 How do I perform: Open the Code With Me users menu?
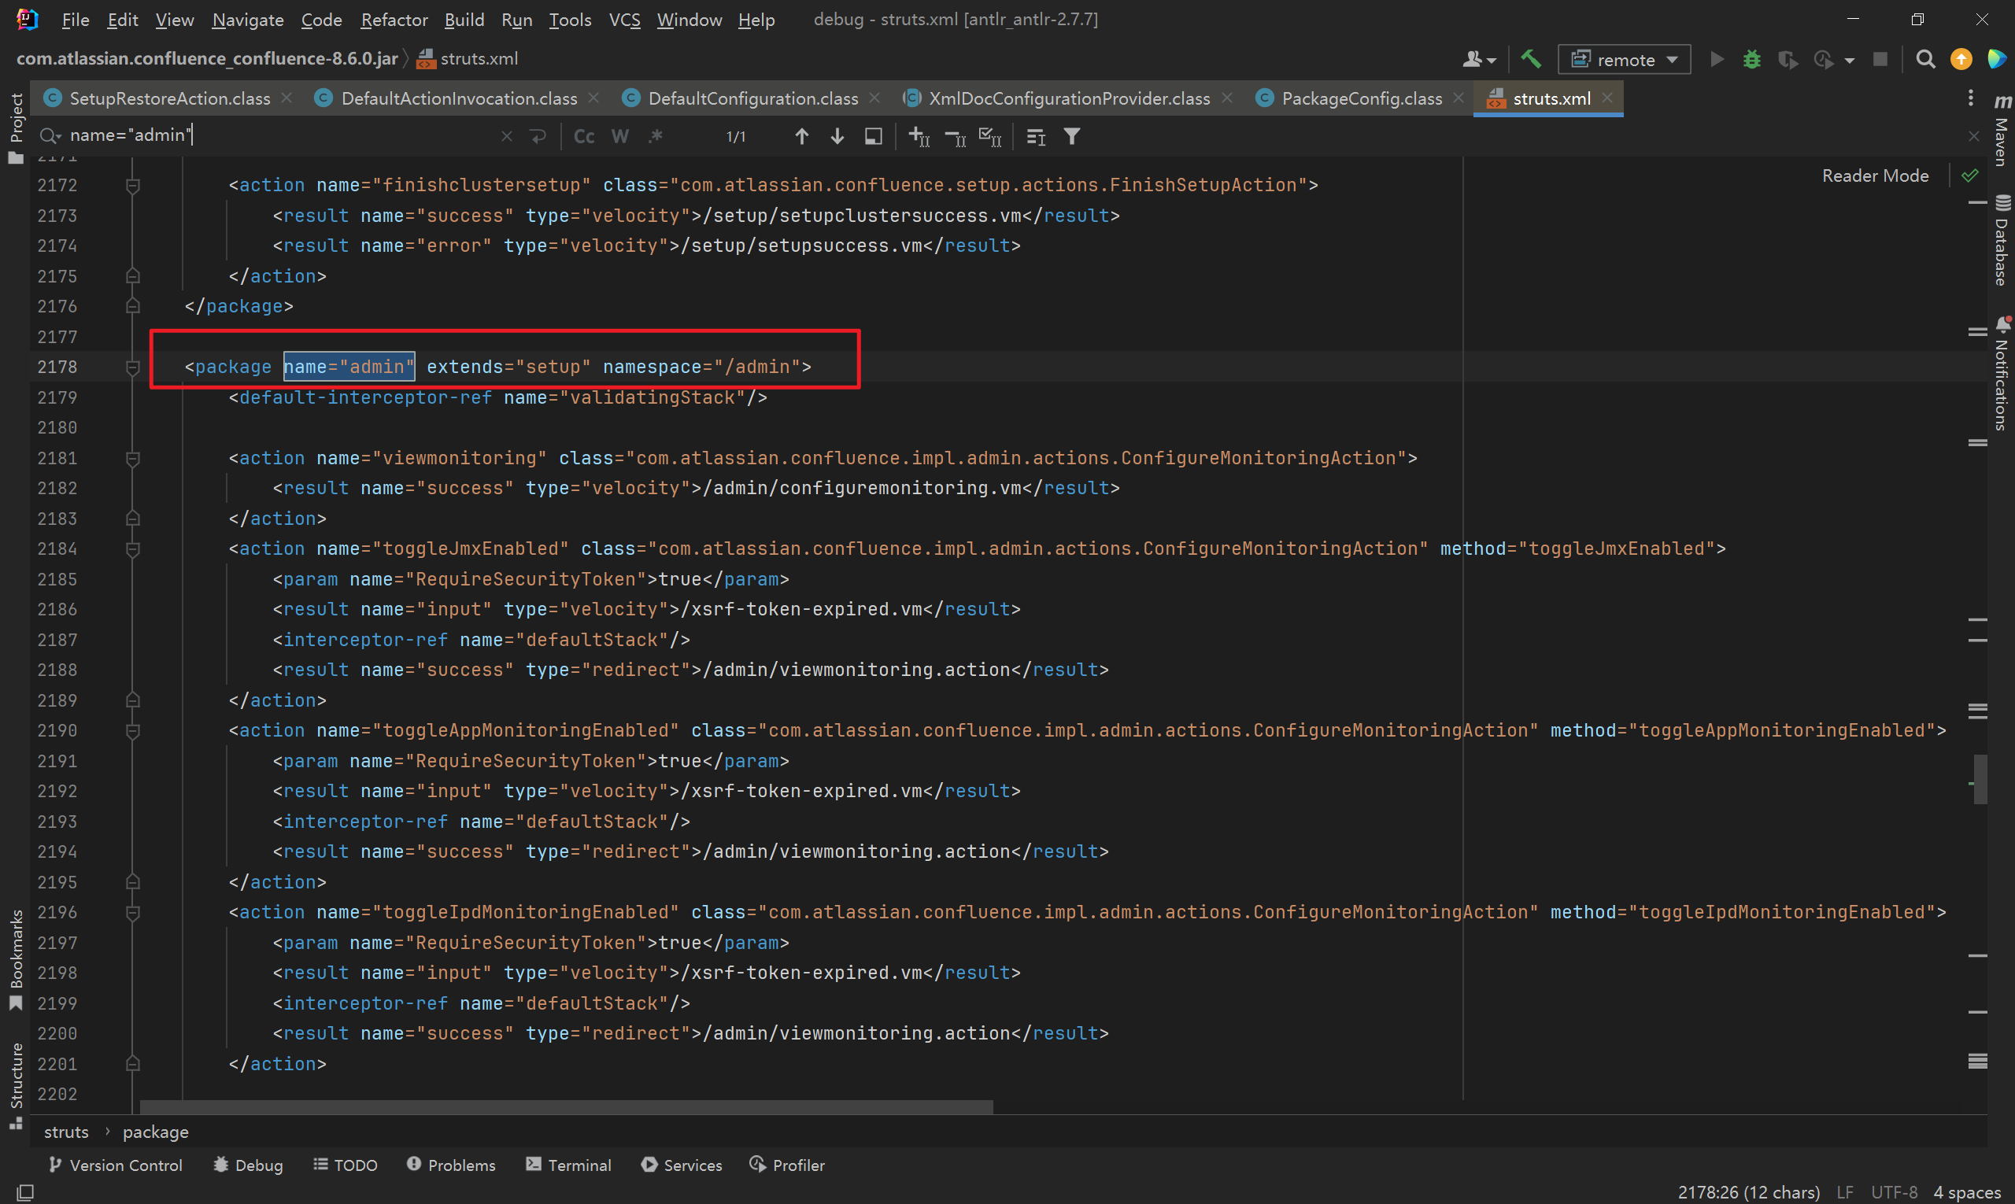1479,59
